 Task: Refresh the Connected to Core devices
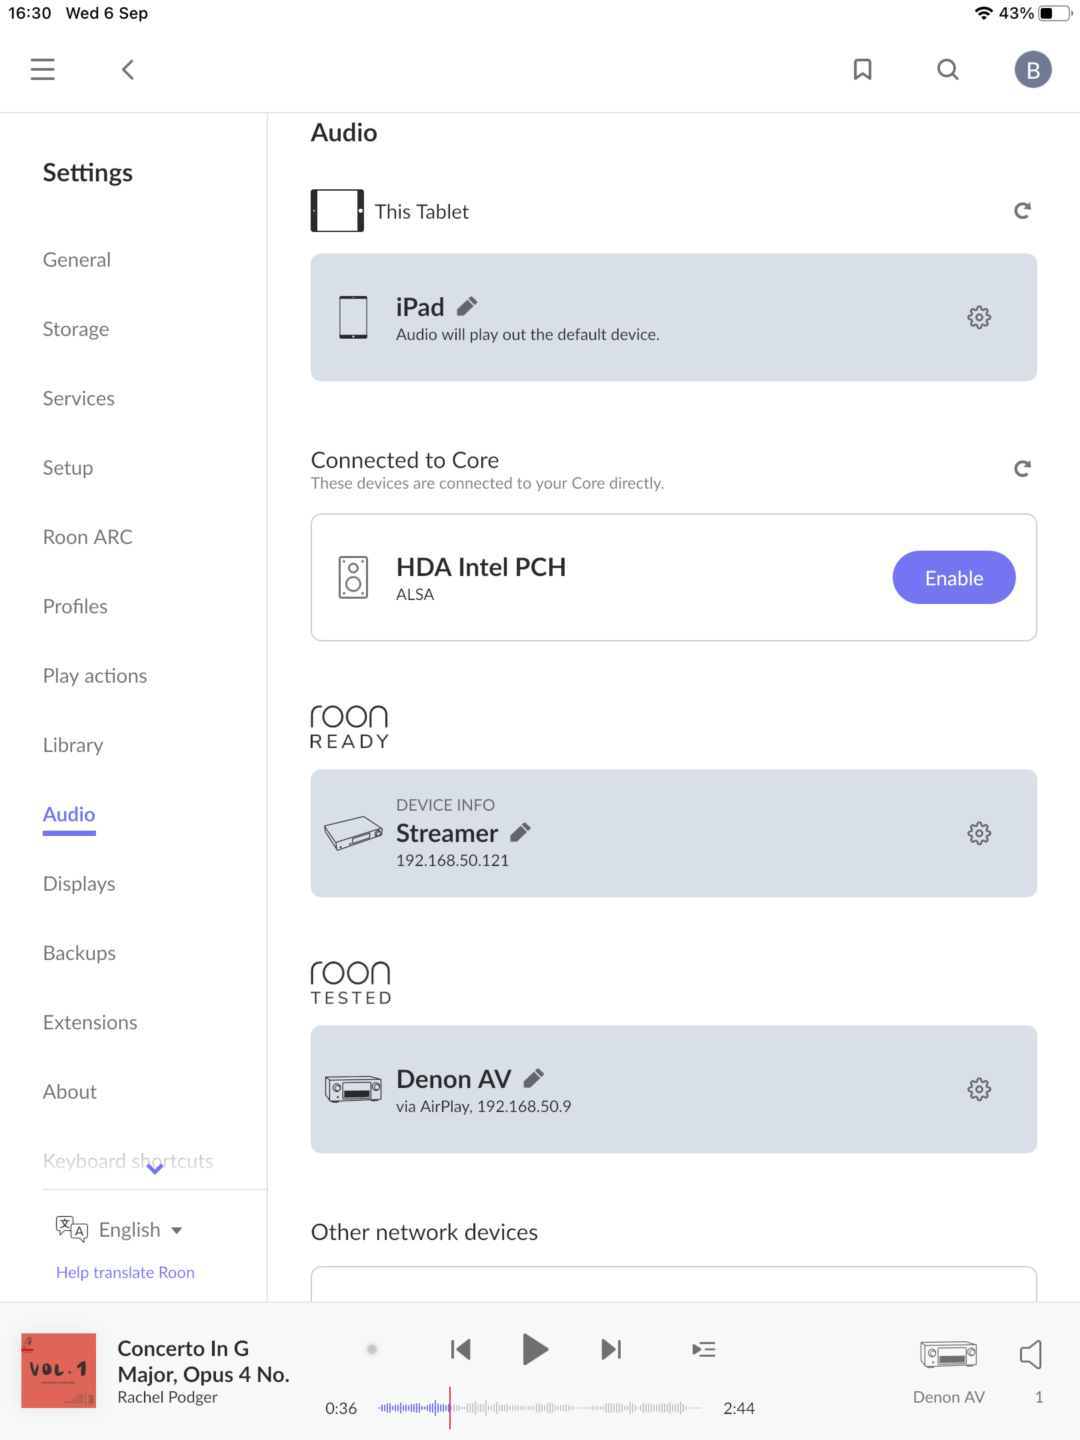point(1022,469)
